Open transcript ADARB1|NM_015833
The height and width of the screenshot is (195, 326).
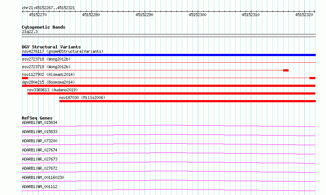point(40,132)
